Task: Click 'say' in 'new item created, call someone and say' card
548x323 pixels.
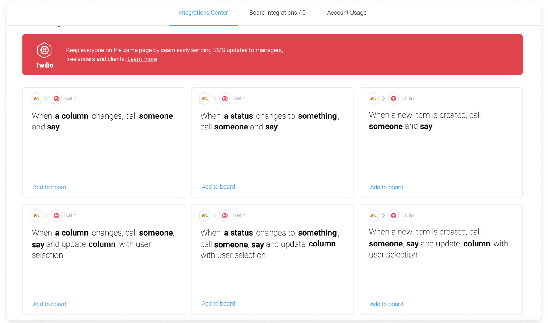Action: (x=426, y=127)
